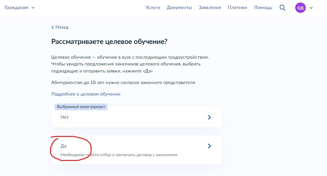The width and height of the screenshot is (327, 176).
Task: Choose the Да answer option
Action: [x=137, y=150]
